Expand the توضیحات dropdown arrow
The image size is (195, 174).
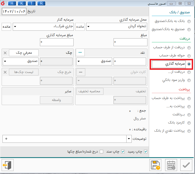pos(129,139)
